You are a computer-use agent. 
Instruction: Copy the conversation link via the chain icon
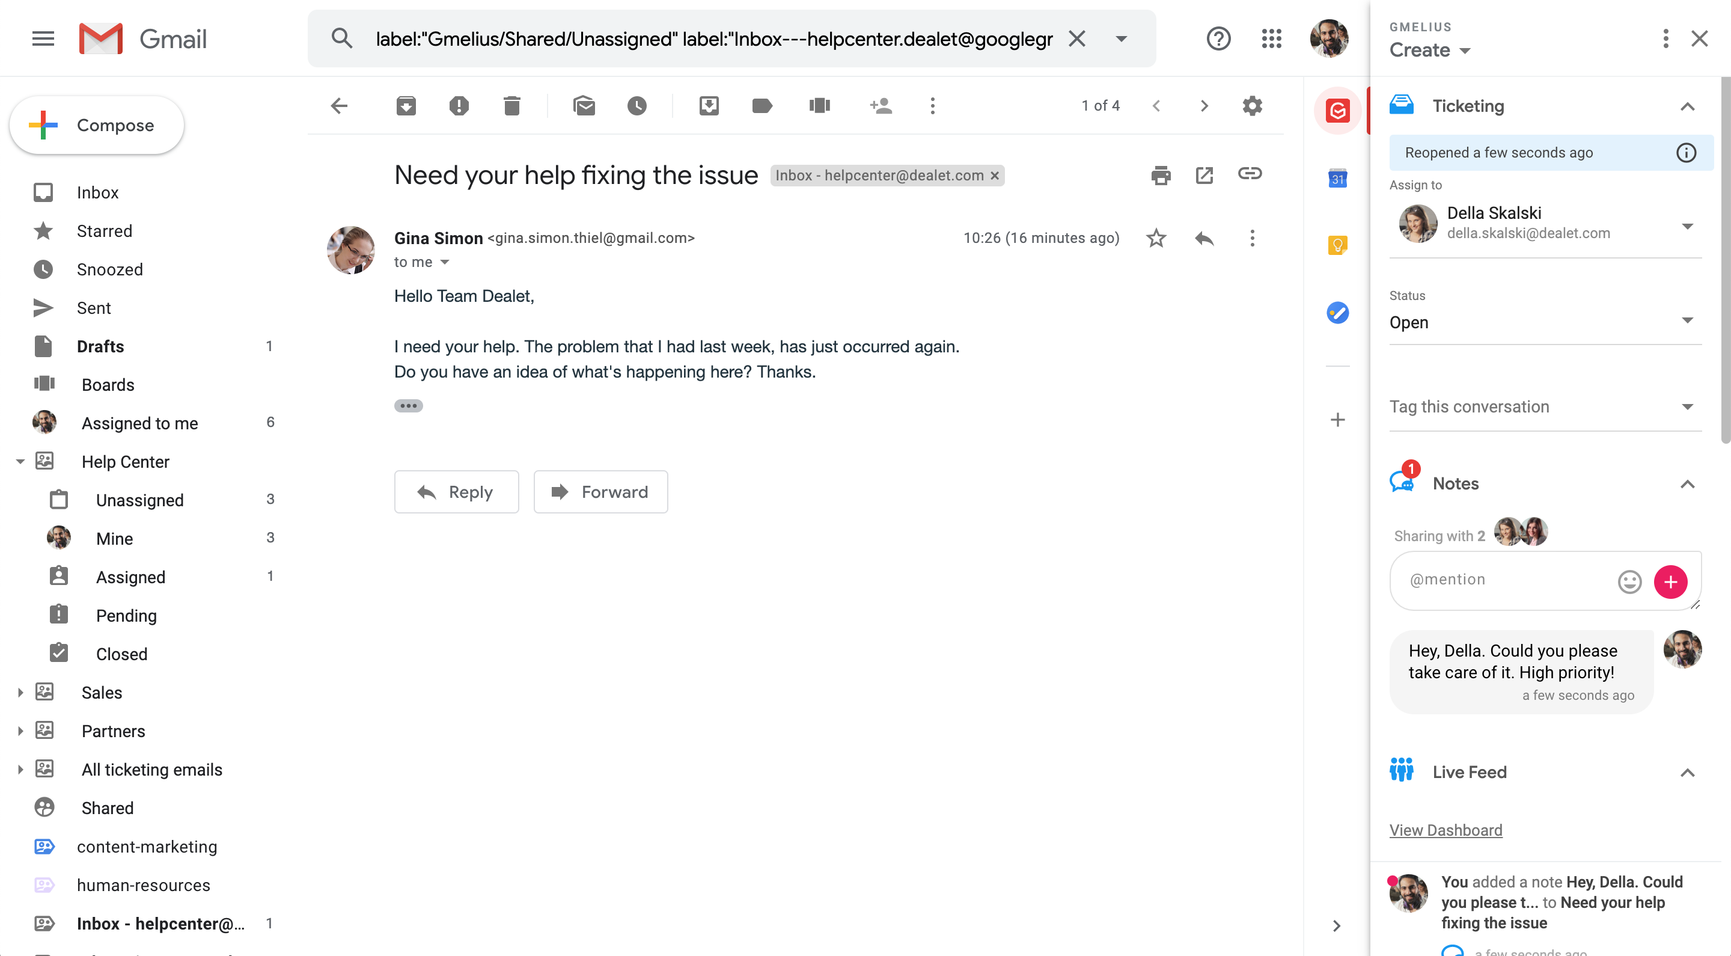1249,174
